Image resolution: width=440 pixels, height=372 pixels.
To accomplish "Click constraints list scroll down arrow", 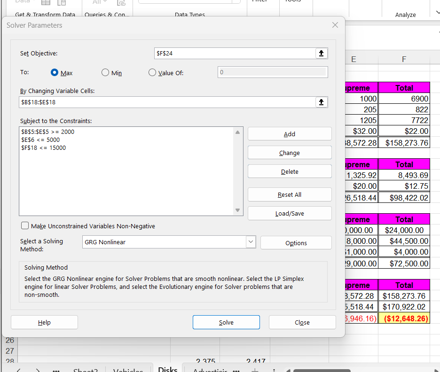I will pos(238,210).
